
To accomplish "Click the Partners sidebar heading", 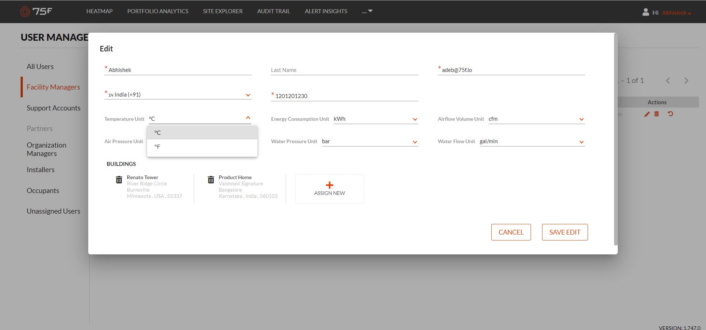I will click(x=40, y=128).
